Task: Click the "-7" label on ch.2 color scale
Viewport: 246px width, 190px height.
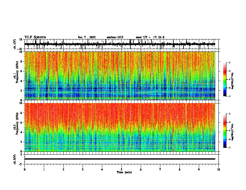Action: click(x=229, y=147)
